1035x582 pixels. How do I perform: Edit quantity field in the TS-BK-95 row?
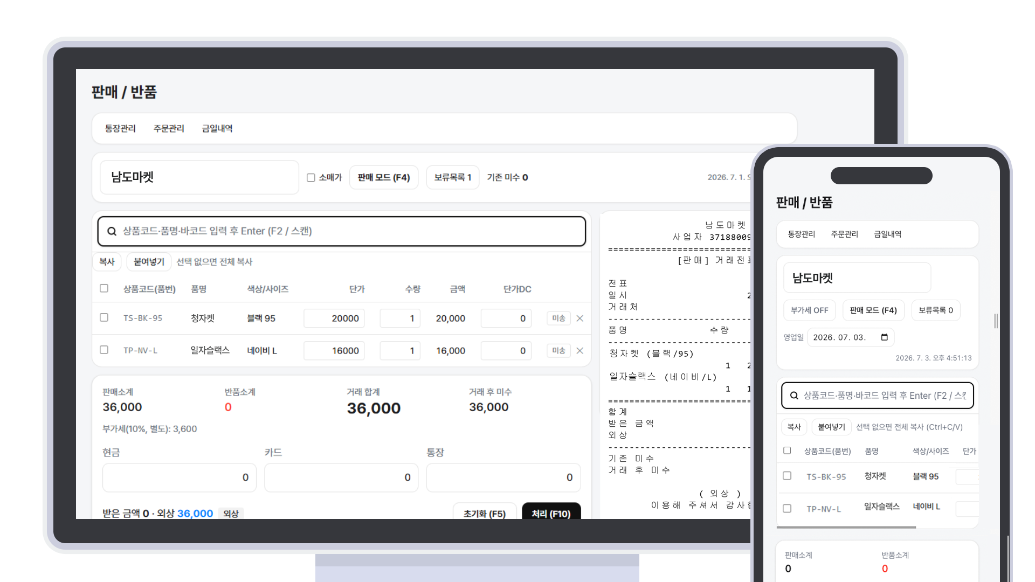coord(400,318)
